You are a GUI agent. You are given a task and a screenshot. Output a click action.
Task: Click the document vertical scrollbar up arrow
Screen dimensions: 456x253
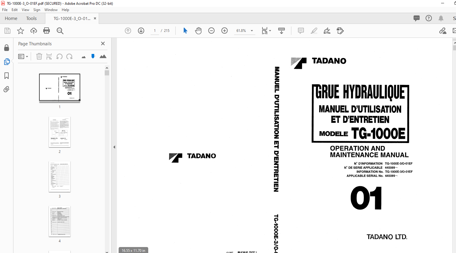click(x=454, y=43)
